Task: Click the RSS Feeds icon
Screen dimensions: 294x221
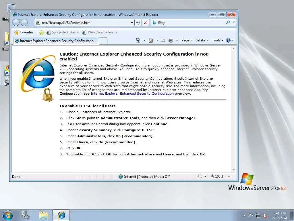Action: point(151,40)
